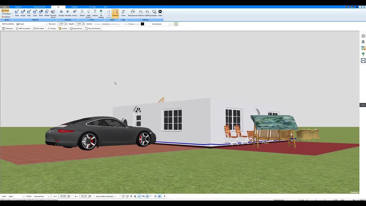Open the FILE menu tab

click(x=5, y=7)
